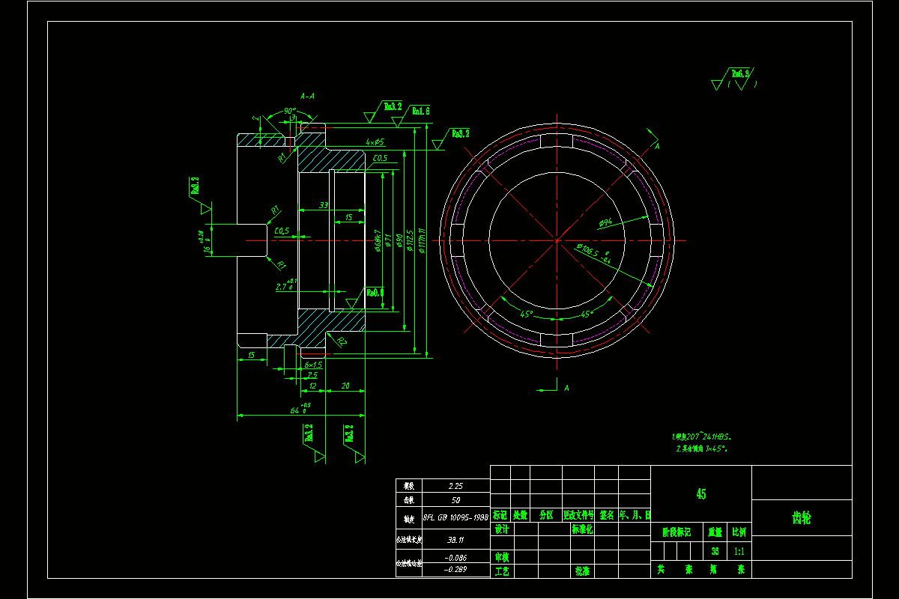Viewport: 899px width, 599px height.
Task: Click the '分区' header cell
Action: [545, 515]
